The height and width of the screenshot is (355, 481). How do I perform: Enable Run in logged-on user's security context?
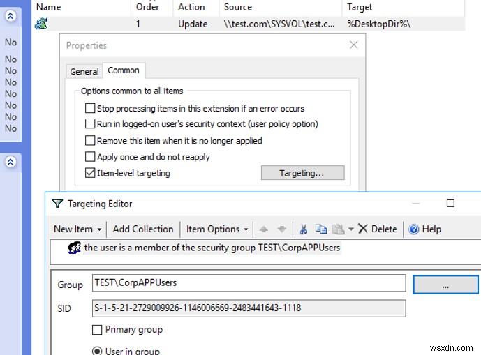pyautogui.click(x=90, y=124)
